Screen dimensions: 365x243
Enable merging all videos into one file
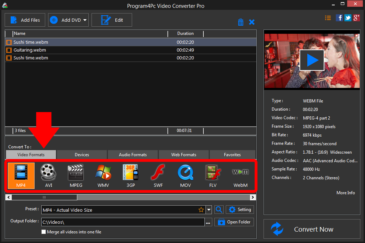[43, 232]
